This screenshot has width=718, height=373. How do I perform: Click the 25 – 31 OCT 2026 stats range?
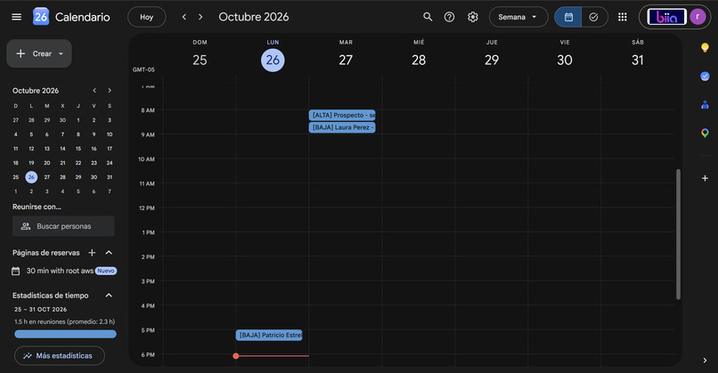pos(40,310)
